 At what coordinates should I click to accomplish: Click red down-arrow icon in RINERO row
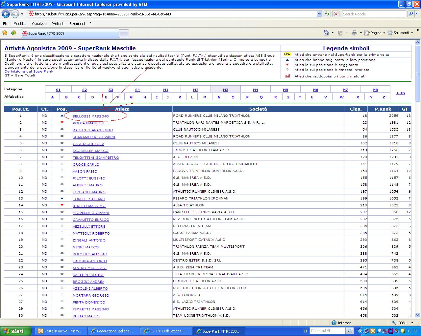click(x=62, y=205)
